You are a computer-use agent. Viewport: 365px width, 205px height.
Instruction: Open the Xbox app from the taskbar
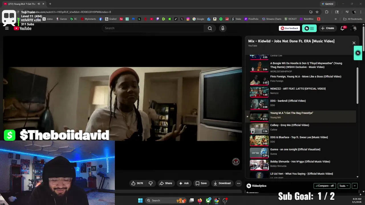pyautogui.click(x=208, y=200)
